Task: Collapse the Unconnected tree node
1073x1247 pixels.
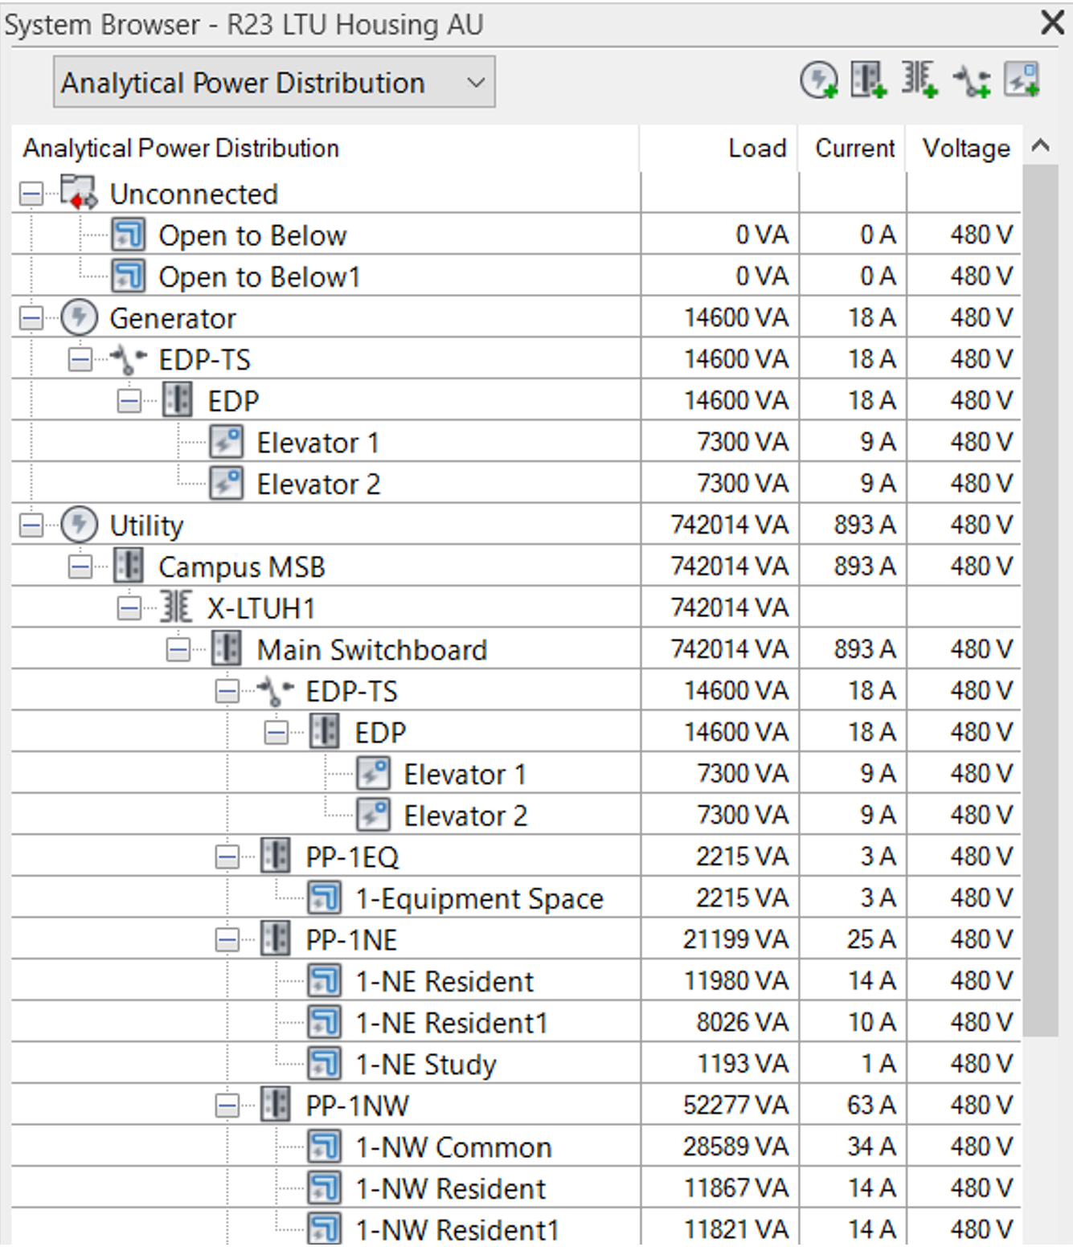Action: 31,194
